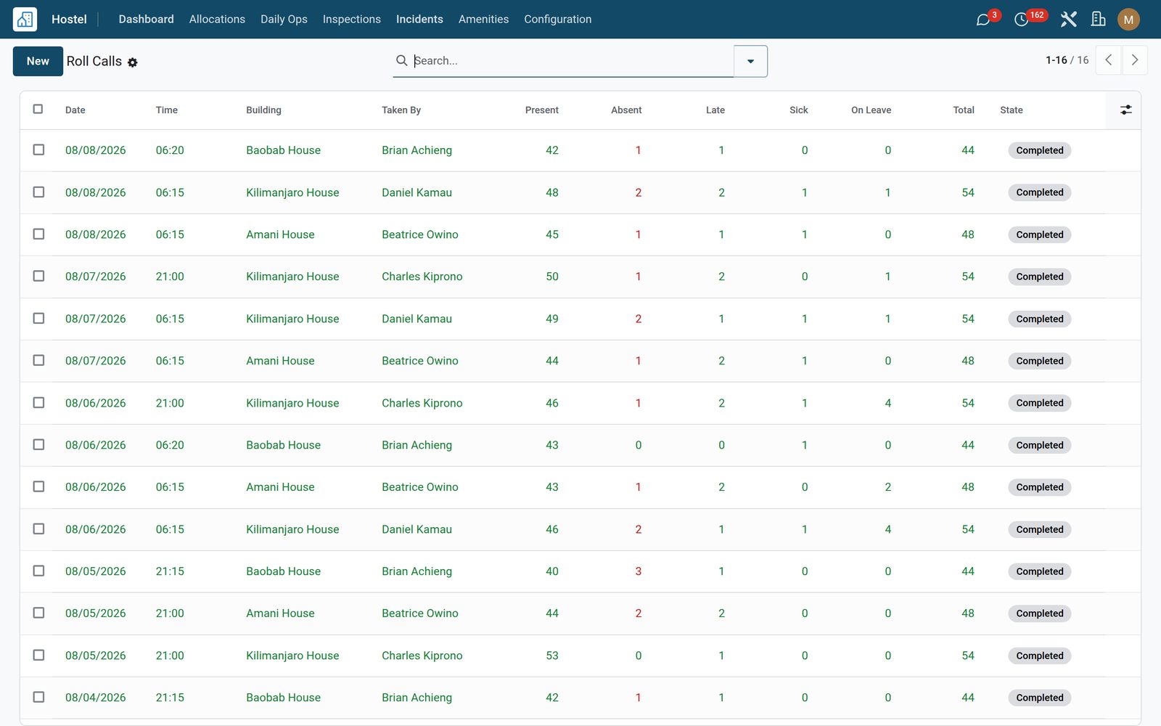Expand the search options dropdown arrow
This screenshot has width=1161, height=726.
tap(750, 61)
